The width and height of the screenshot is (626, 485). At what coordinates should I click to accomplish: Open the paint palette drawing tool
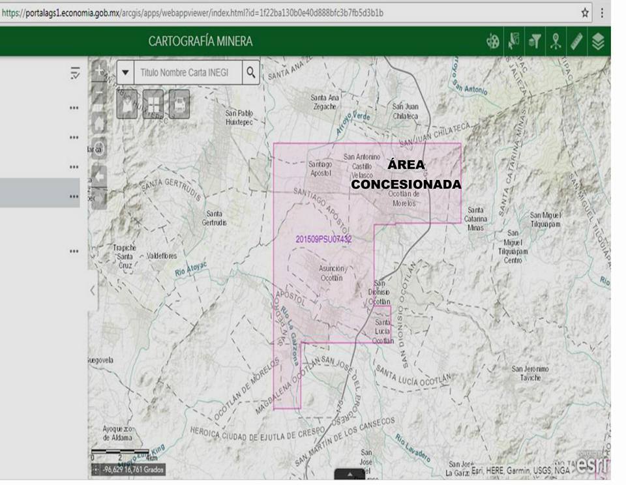pyautogui.click(x=493, y=42)
